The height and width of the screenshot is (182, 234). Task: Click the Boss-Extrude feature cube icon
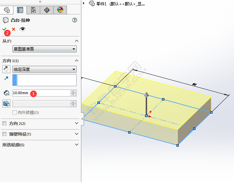5,20
